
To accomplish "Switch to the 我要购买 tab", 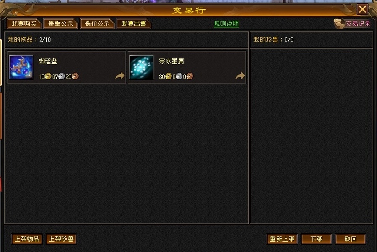I will pos(24,24).
